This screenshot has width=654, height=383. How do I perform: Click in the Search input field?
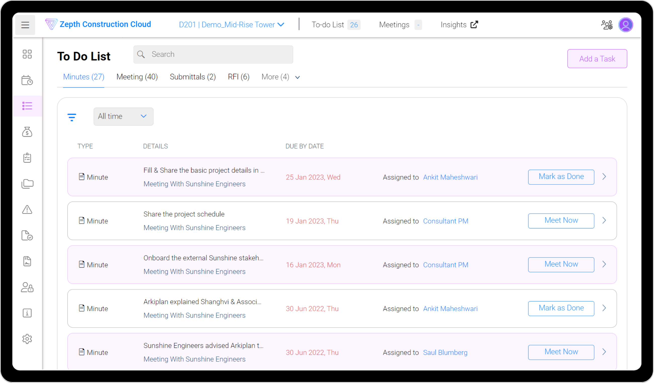(213, 54)
